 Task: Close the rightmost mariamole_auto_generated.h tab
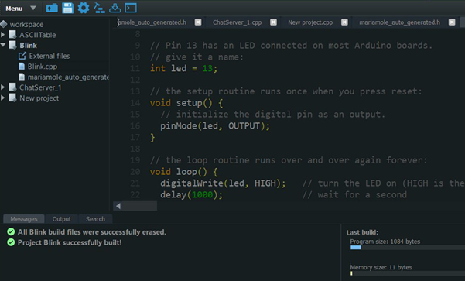[x=452, y=22]
